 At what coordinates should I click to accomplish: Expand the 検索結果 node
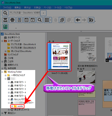tap(2, 68)
